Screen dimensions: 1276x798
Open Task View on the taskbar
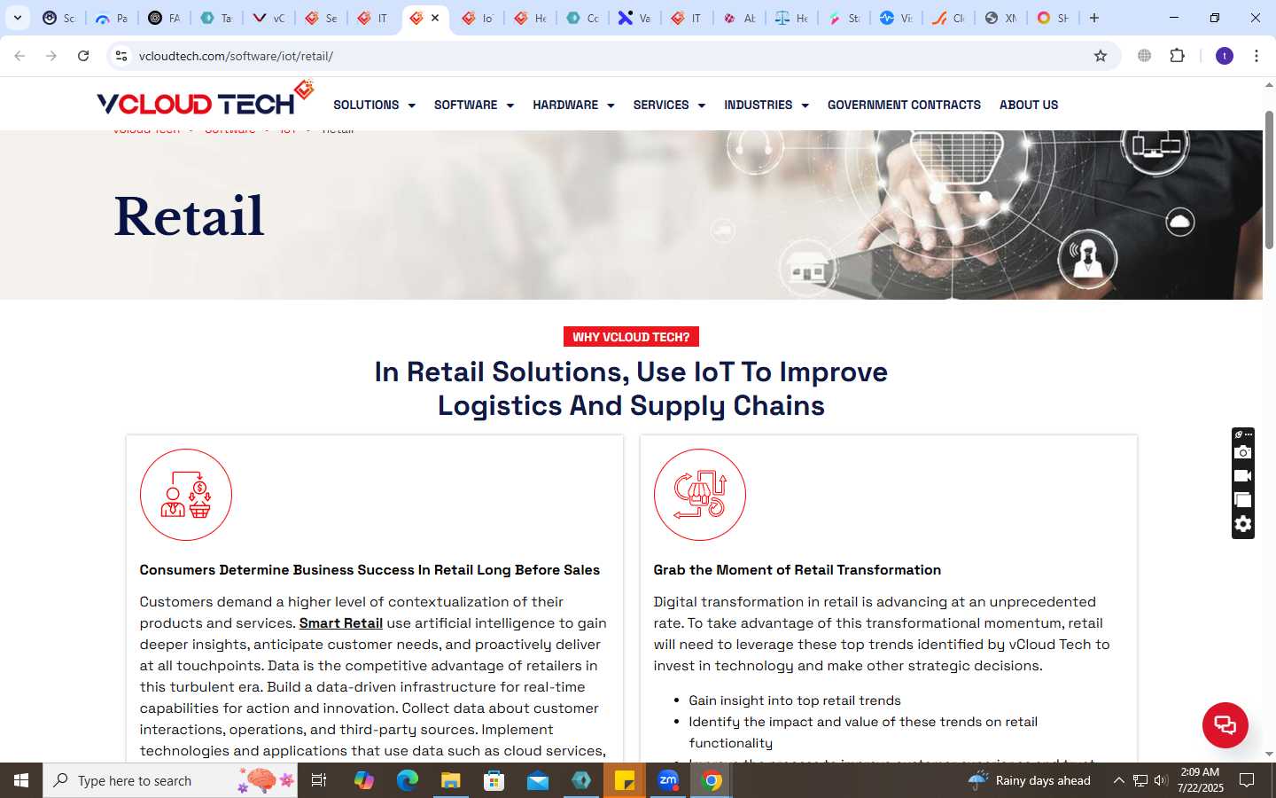point(319,780)
